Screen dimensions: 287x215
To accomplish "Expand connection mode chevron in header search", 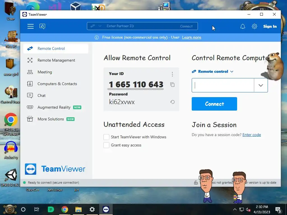I will pos(100,26).
